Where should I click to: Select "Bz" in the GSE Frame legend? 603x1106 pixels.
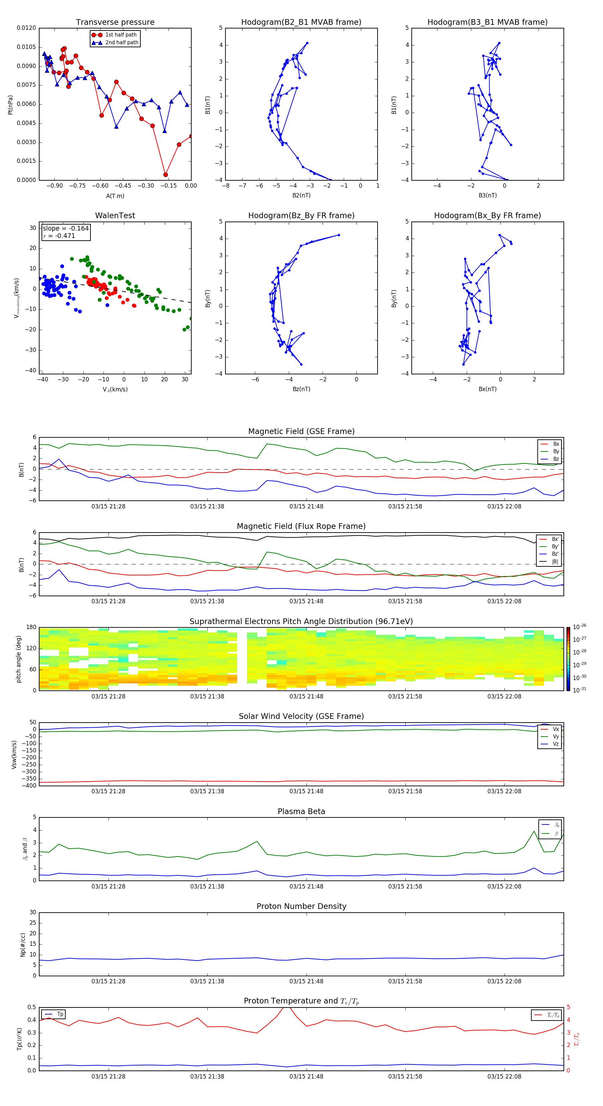(550, 459)
